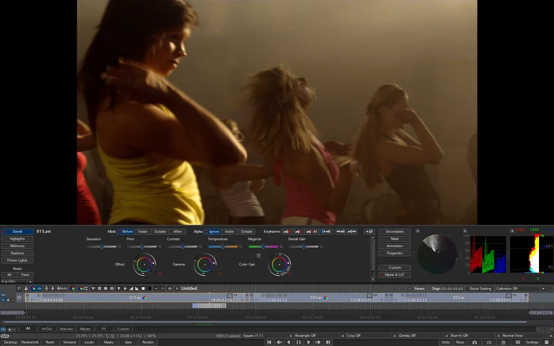
Task: Click the Origin timecode field
Action: (452, 288)
